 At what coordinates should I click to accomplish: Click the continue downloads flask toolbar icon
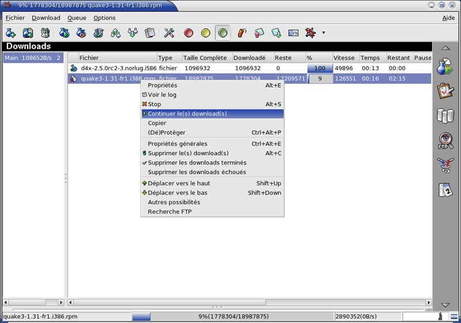click(x=64, y=33)
